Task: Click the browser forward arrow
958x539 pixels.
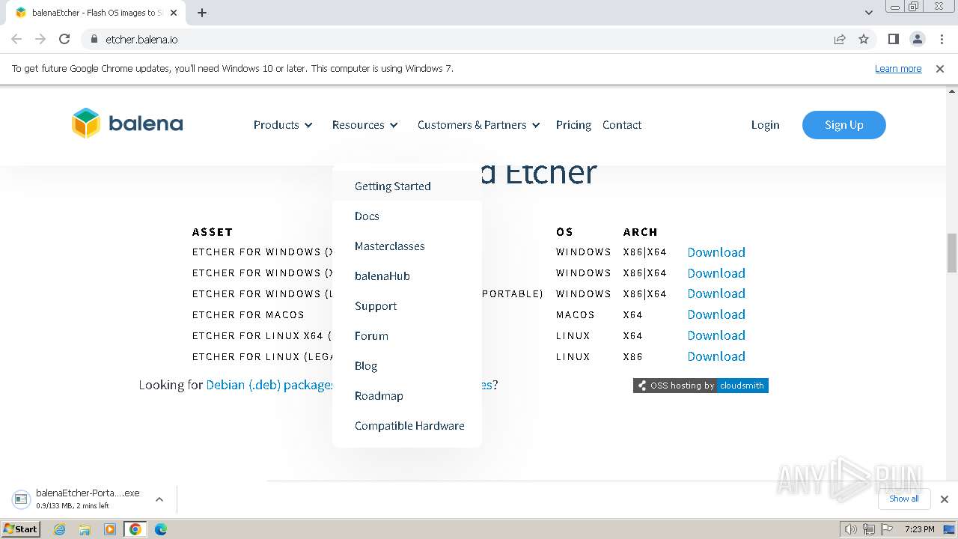Action: click(40, 39)
